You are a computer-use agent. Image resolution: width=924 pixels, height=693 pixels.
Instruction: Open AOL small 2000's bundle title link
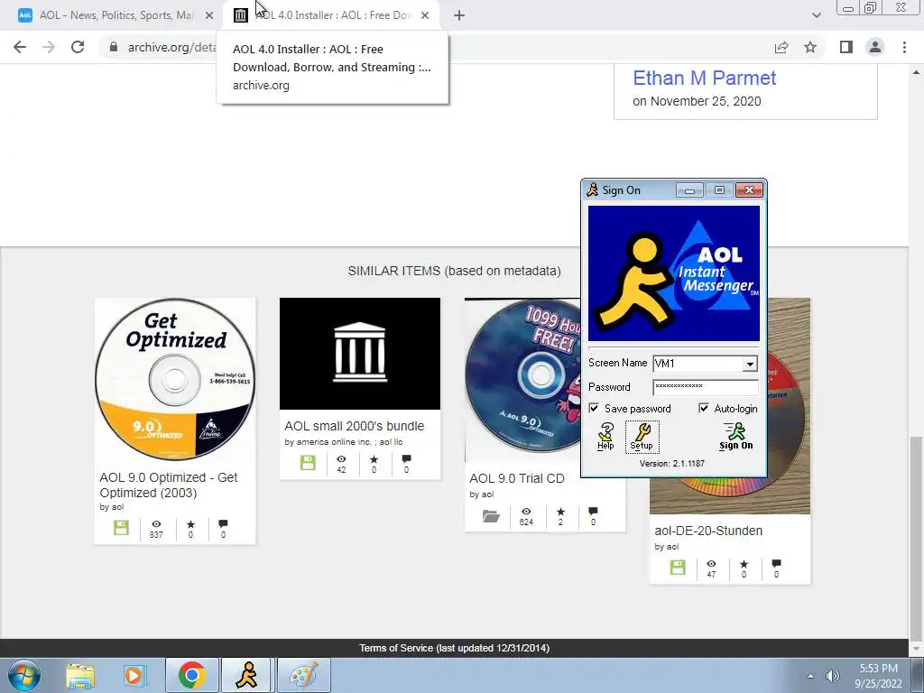(354, 426)
